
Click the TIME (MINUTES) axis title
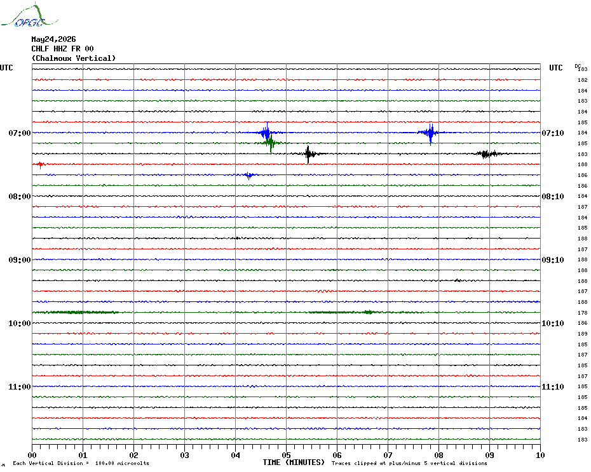point(294,462)
